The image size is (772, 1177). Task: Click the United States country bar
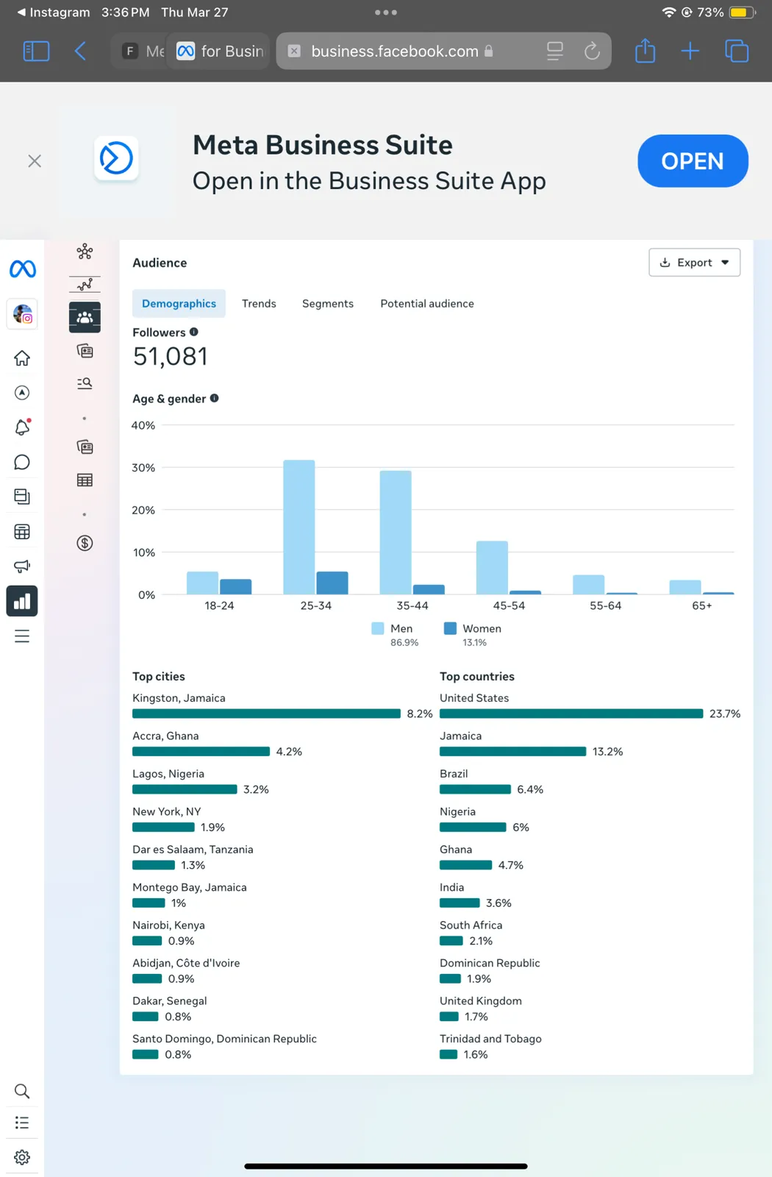[571, 714]
